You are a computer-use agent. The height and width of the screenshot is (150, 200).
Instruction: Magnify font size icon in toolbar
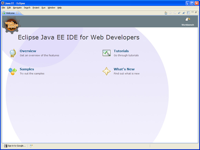click(184, 13)
